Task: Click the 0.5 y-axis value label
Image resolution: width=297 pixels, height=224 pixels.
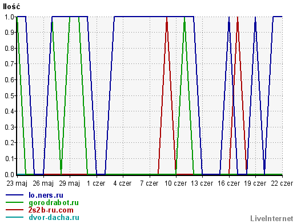Action: click(9, 95)
